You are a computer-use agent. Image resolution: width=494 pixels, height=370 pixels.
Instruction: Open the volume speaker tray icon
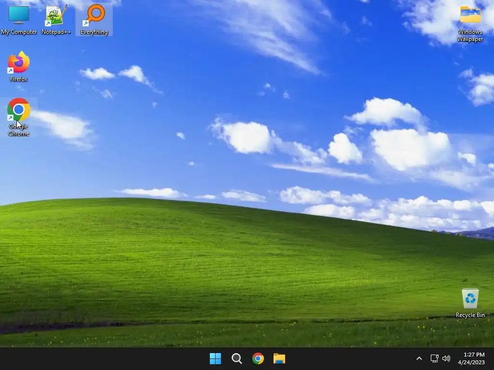[446, 358]
